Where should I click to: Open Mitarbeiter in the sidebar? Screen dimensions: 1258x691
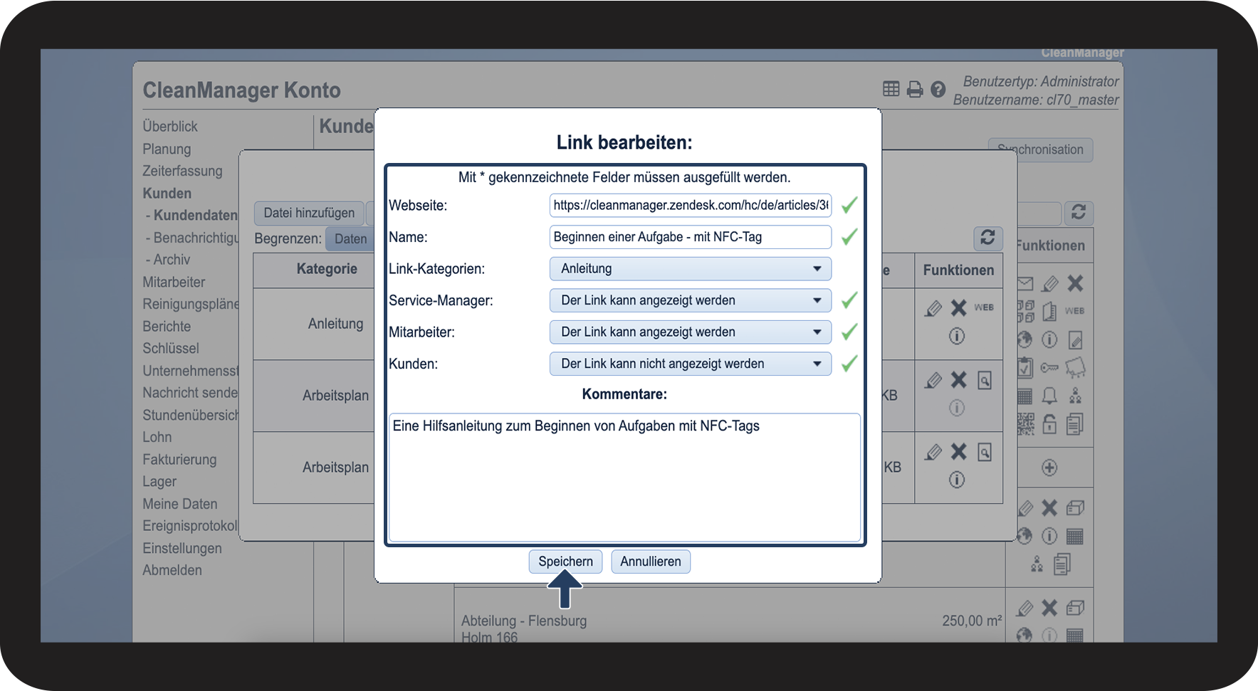click(x=174, y=282)
